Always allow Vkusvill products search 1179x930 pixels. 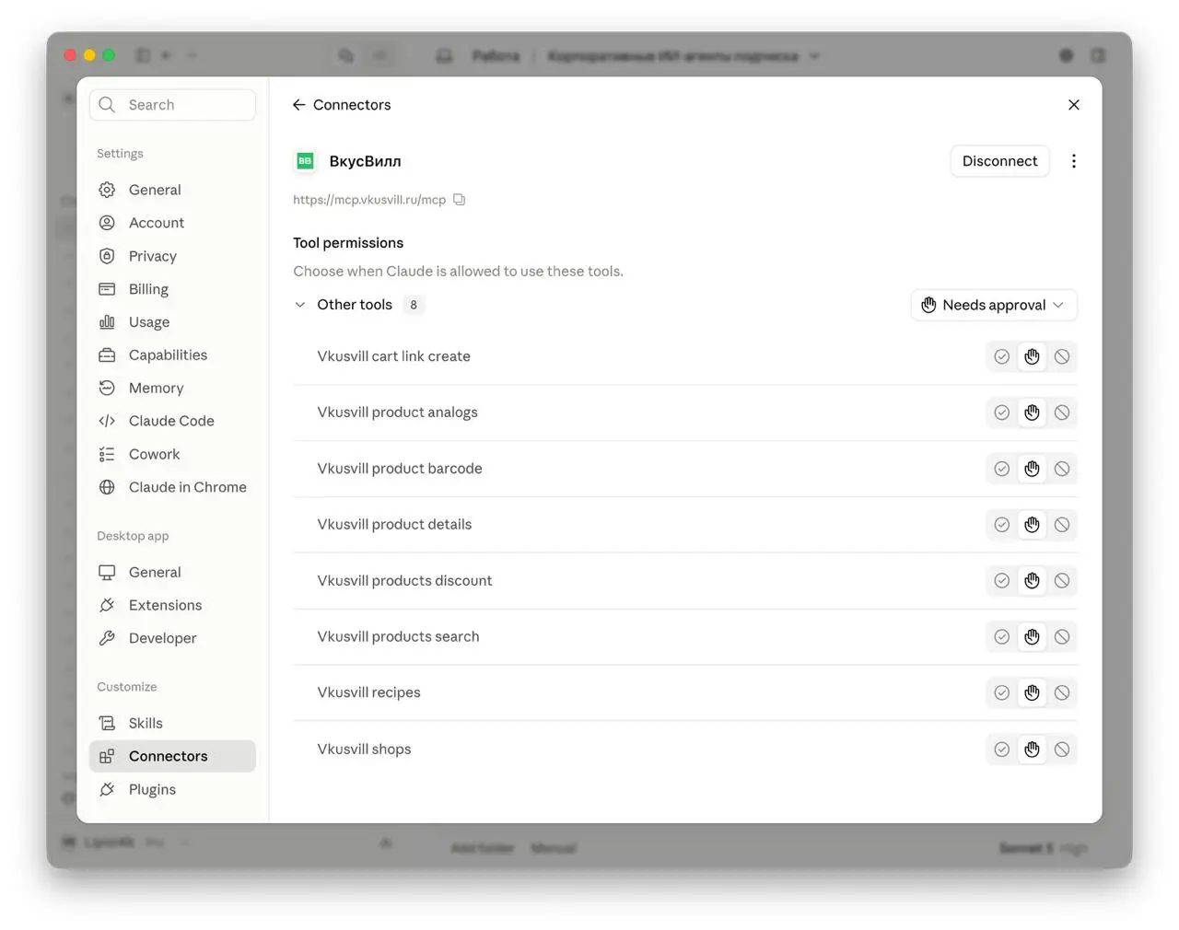coord(1001,637)
